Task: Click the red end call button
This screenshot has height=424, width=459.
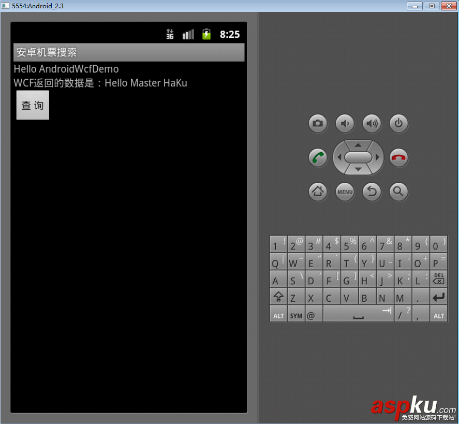Action: (398, 157)
